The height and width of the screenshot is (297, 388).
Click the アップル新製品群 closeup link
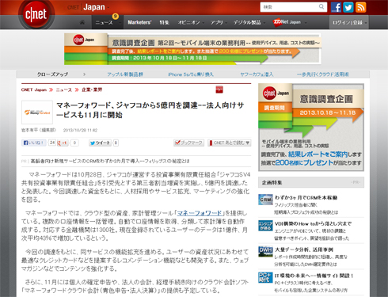tap(125, 74)
